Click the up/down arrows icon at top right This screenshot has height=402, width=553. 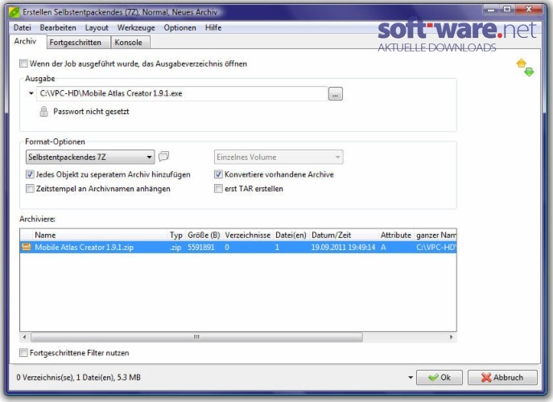525,68
